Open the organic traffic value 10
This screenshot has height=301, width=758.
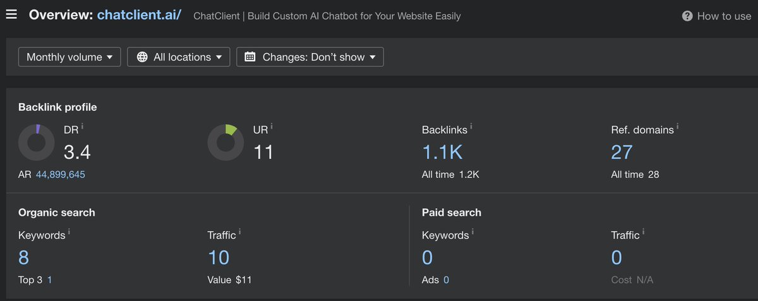click(219, 257)
